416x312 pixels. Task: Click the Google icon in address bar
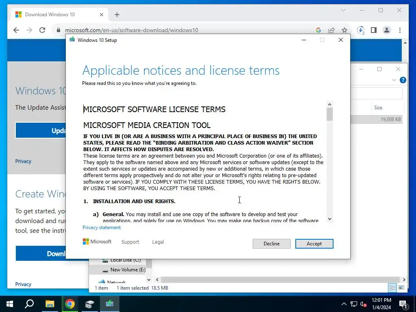pyautogui.click(x=318, y=30)
